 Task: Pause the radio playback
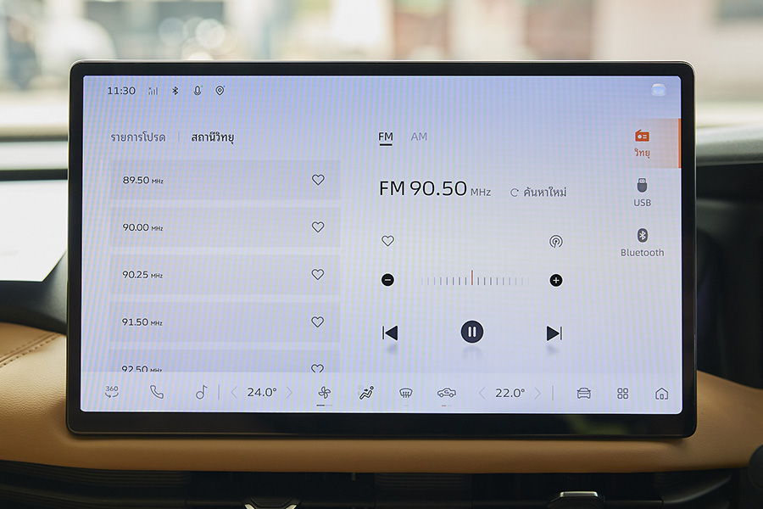pos(472,332)
